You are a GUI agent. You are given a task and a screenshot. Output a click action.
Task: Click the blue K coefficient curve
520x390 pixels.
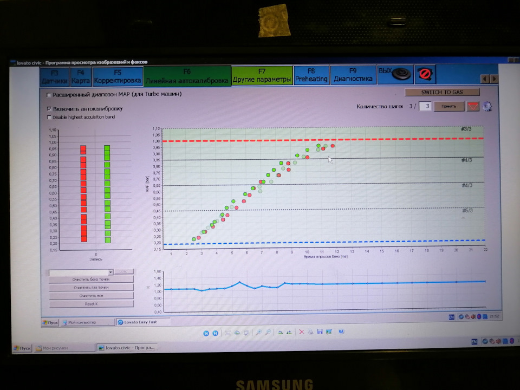(324, 284)
